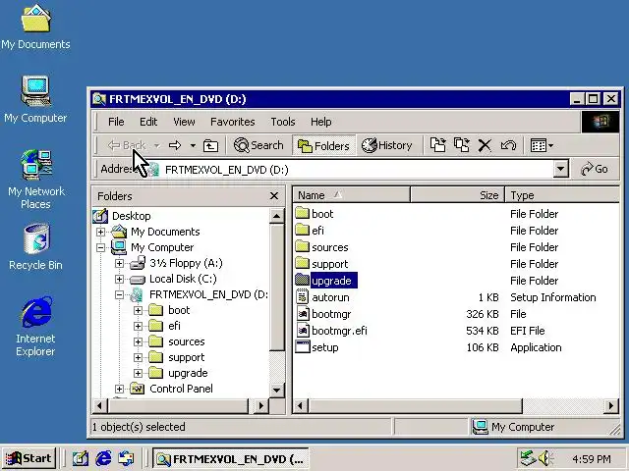The height and width of the screenshot is (471, 629).
Task: Click the address bar path field
Action: click(348, 170)
